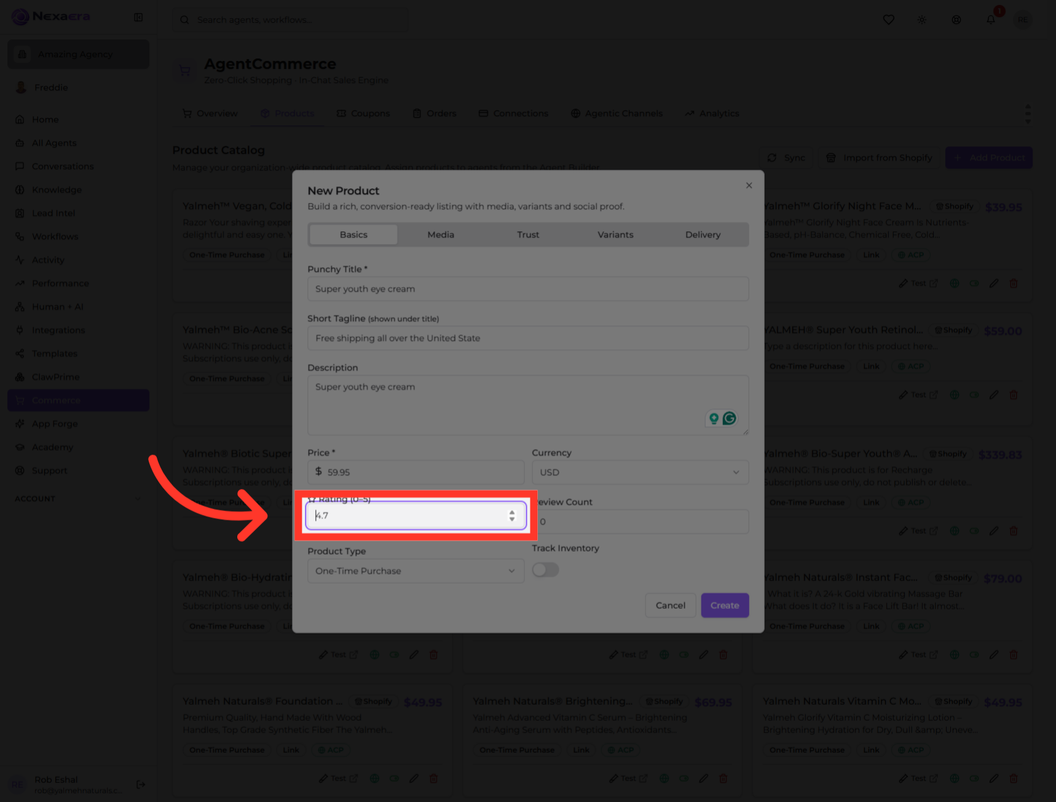This screenshot has height=802, width=1056.
Task: Click the Cancel button
Action: (x=670, y=605)
